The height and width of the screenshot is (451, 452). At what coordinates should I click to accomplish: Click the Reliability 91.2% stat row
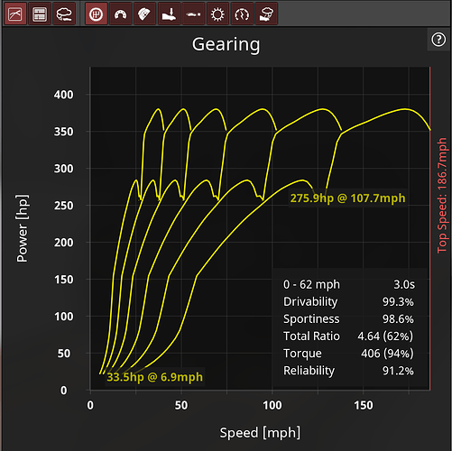pyautogui.click(x=348, y=371)
